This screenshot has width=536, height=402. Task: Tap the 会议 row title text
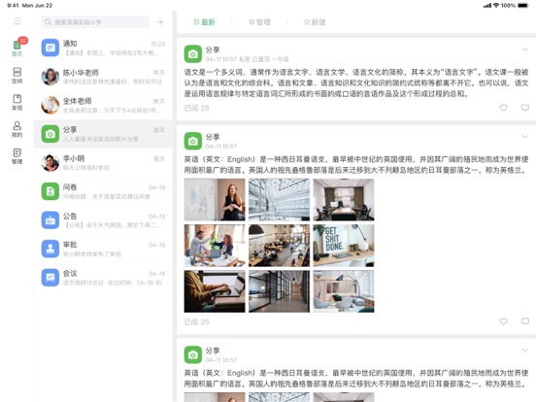click(x=70, y=273)
